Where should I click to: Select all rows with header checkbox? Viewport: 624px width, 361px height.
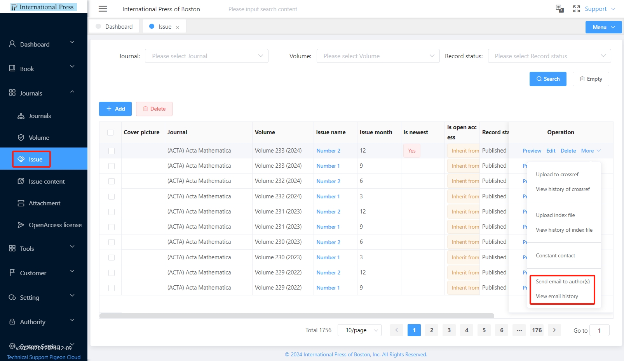(x=110, y=132)
